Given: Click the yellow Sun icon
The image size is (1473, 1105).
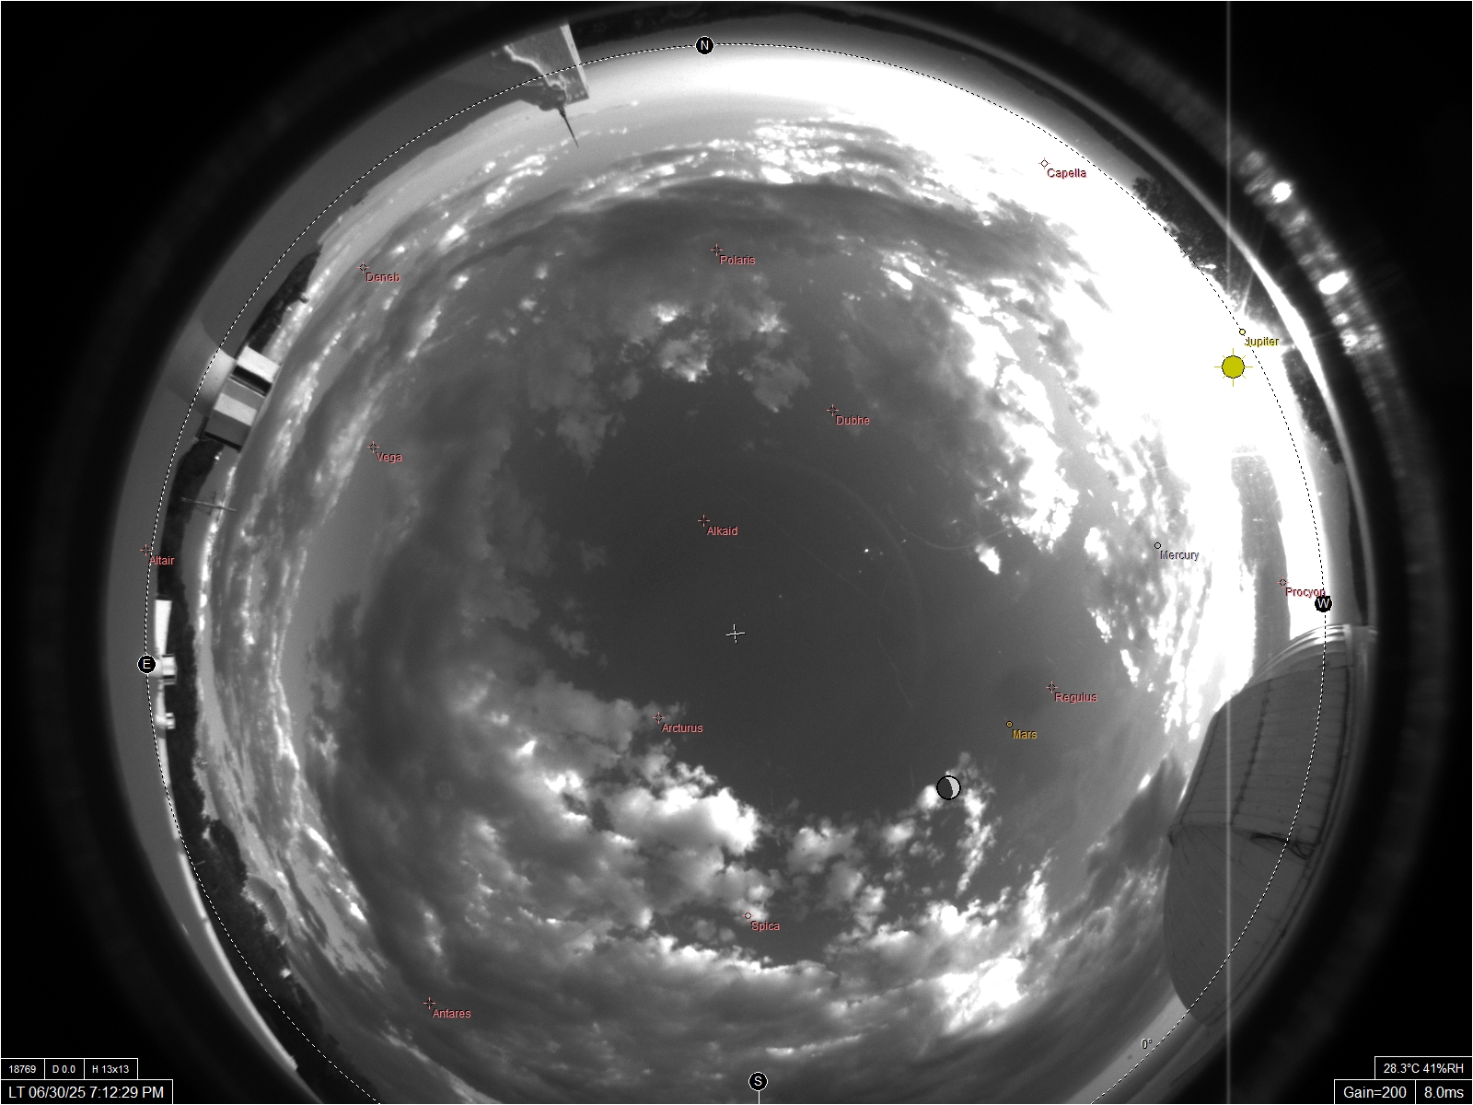Looking at the screenshot, I should (x=1234, y=367).
